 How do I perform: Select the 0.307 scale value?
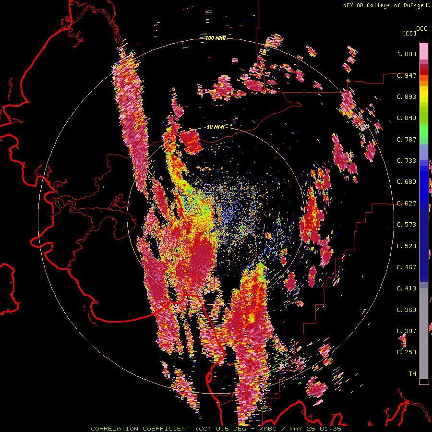coord(407,331)
